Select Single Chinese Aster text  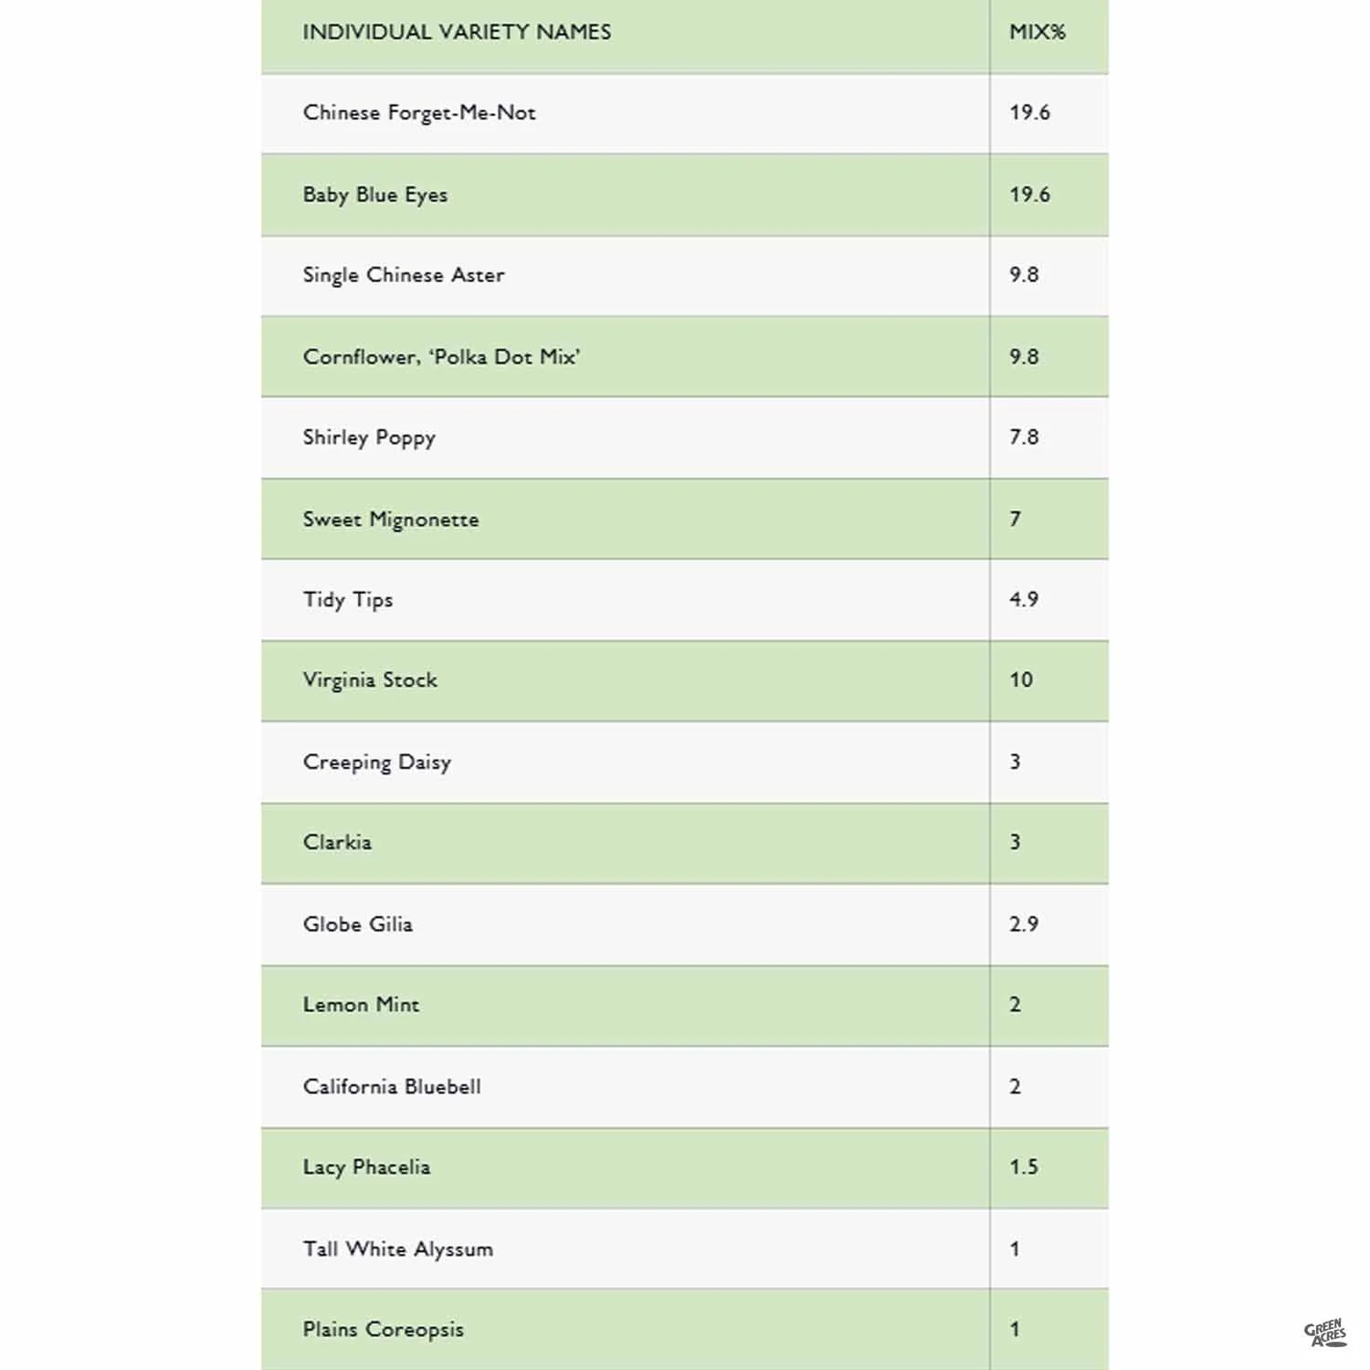[404, 275]
